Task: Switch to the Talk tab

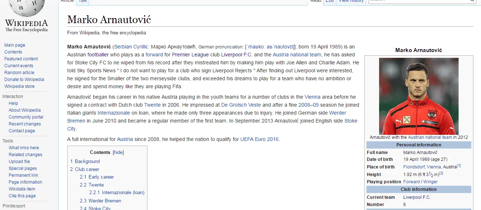Action: point(83,1)
